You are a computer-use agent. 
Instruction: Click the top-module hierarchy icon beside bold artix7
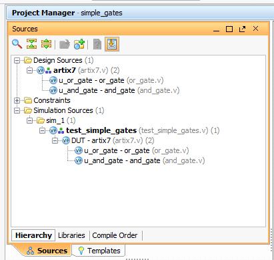point(48,71)
